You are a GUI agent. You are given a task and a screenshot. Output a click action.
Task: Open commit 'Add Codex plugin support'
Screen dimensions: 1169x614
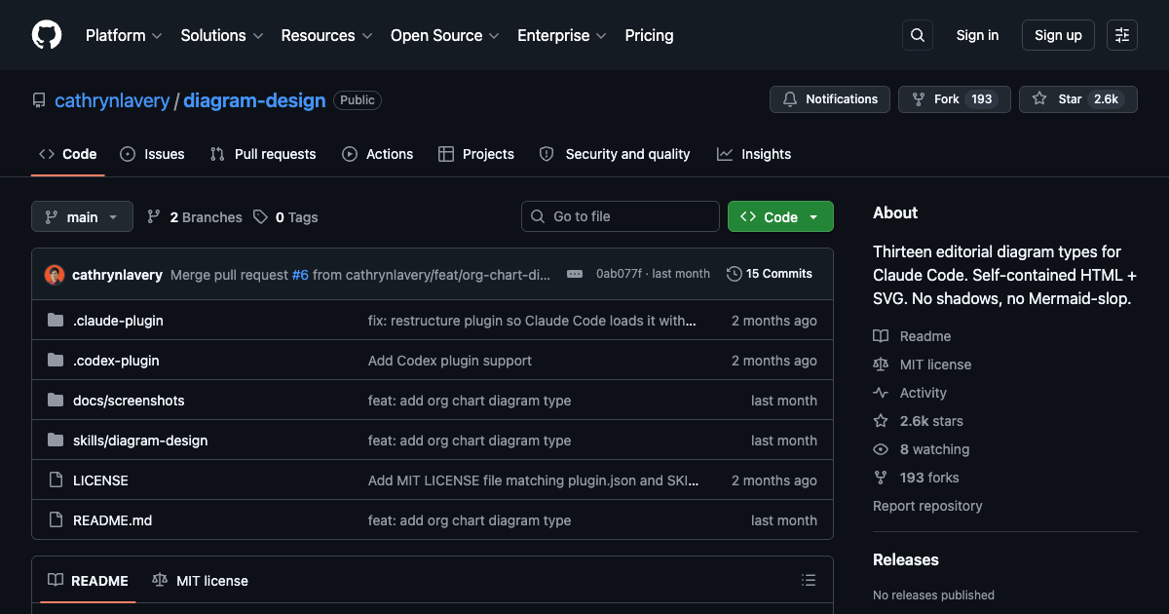click(x=450, y=361)
